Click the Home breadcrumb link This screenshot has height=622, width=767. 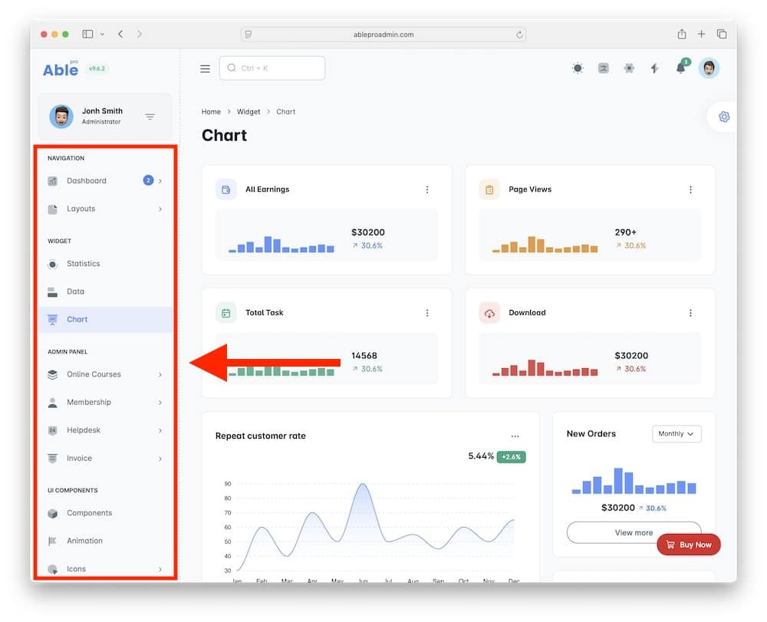211,112
